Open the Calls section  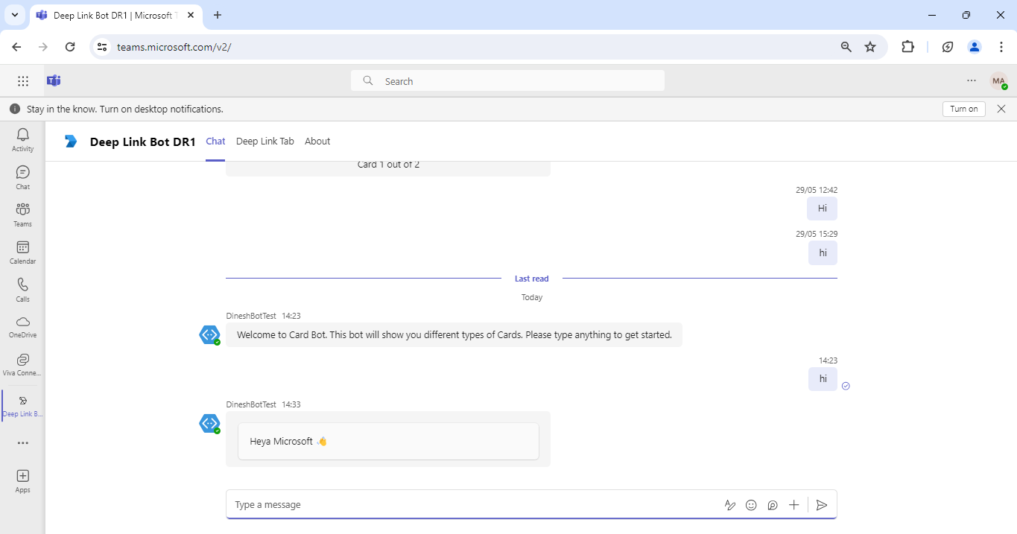click(x=22, y=289)
